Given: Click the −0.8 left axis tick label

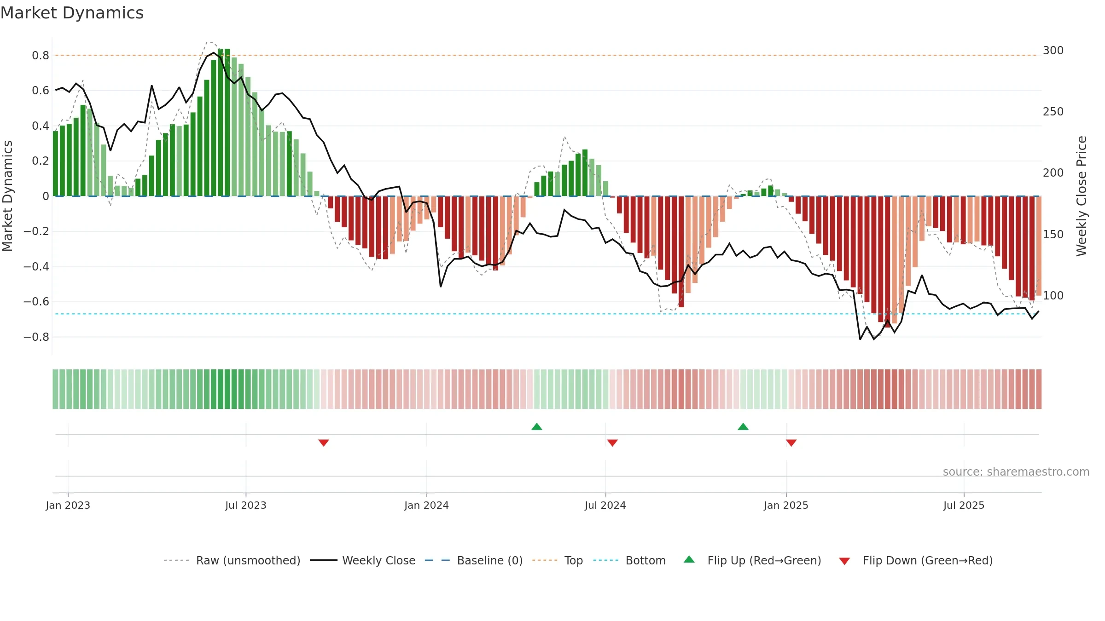Looking at the screenshot, I should (x=36, y=337).
